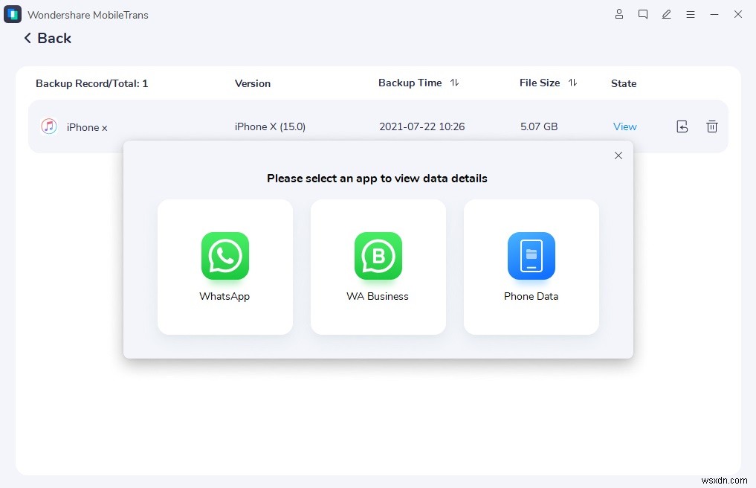Open the account profile icon
Screen dimensions: 756x488
[x=619, y=14]
